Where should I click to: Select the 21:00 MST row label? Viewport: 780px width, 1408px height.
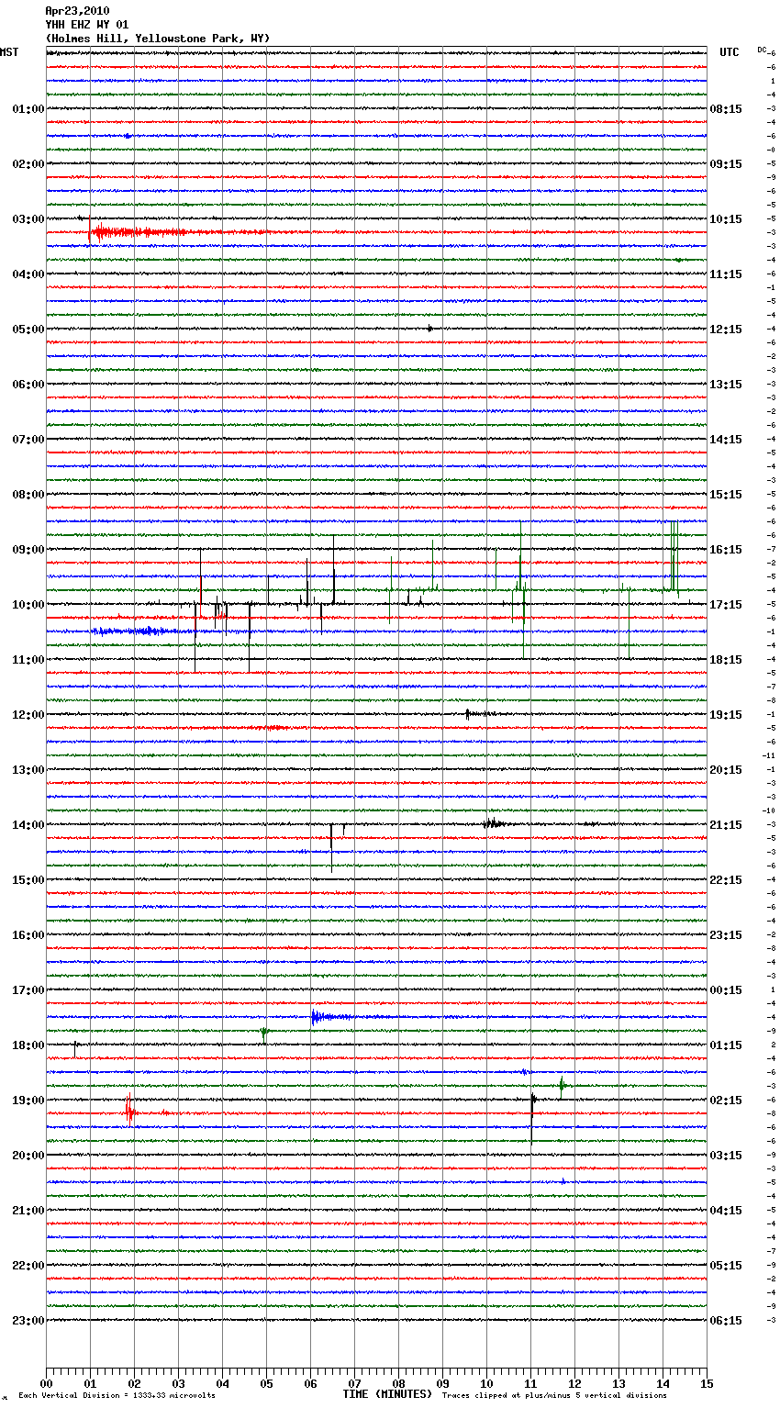[x=28, y=1211]
